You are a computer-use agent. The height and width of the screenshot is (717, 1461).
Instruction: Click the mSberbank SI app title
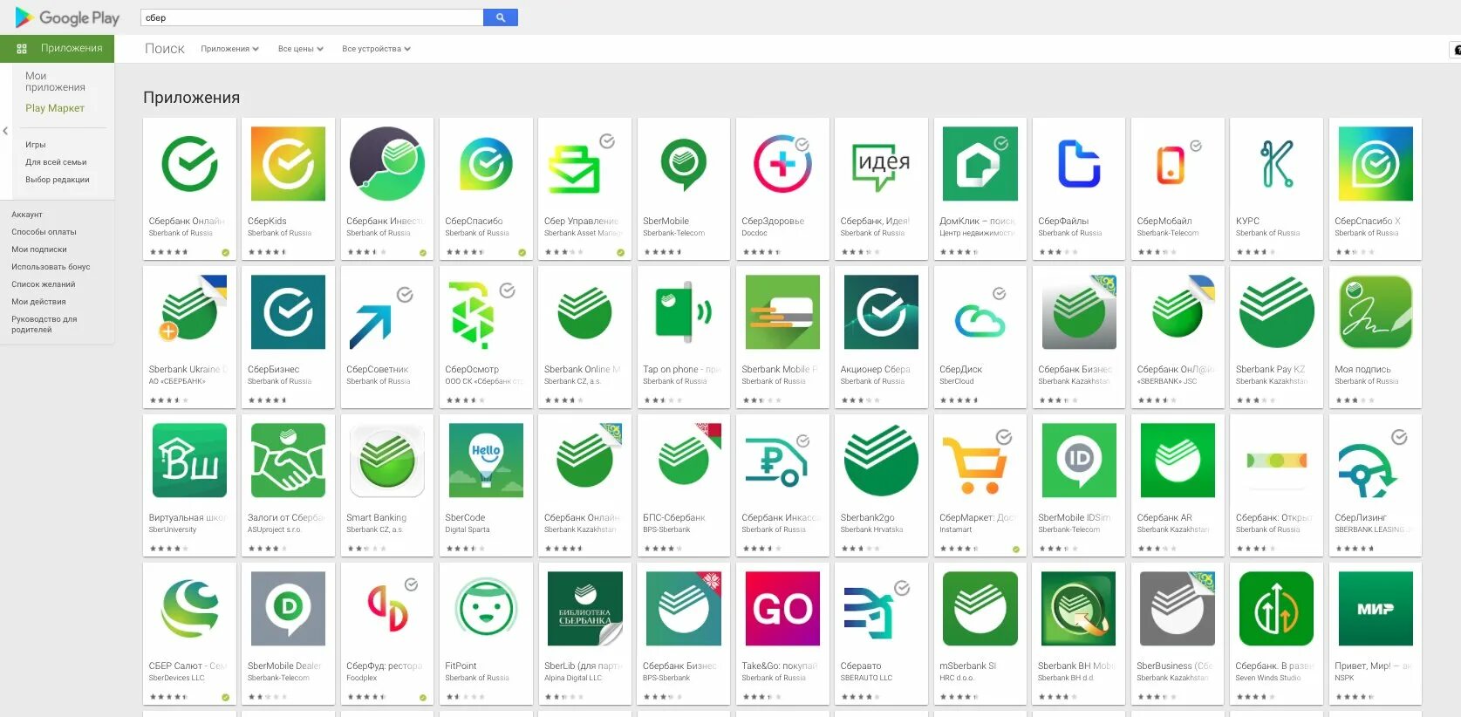tap(968, 666)
